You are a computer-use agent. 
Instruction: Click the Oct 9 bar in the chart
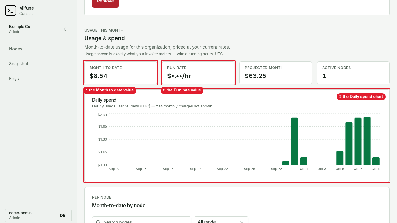point(376,161)
